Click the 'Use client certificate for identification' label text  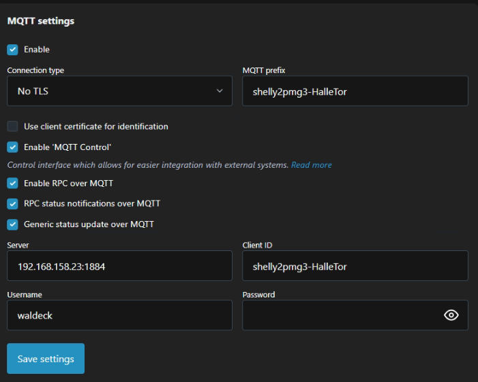[96, 126]
